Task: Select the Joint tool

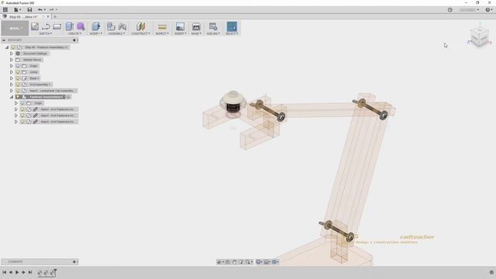Action: coord(122,26)
